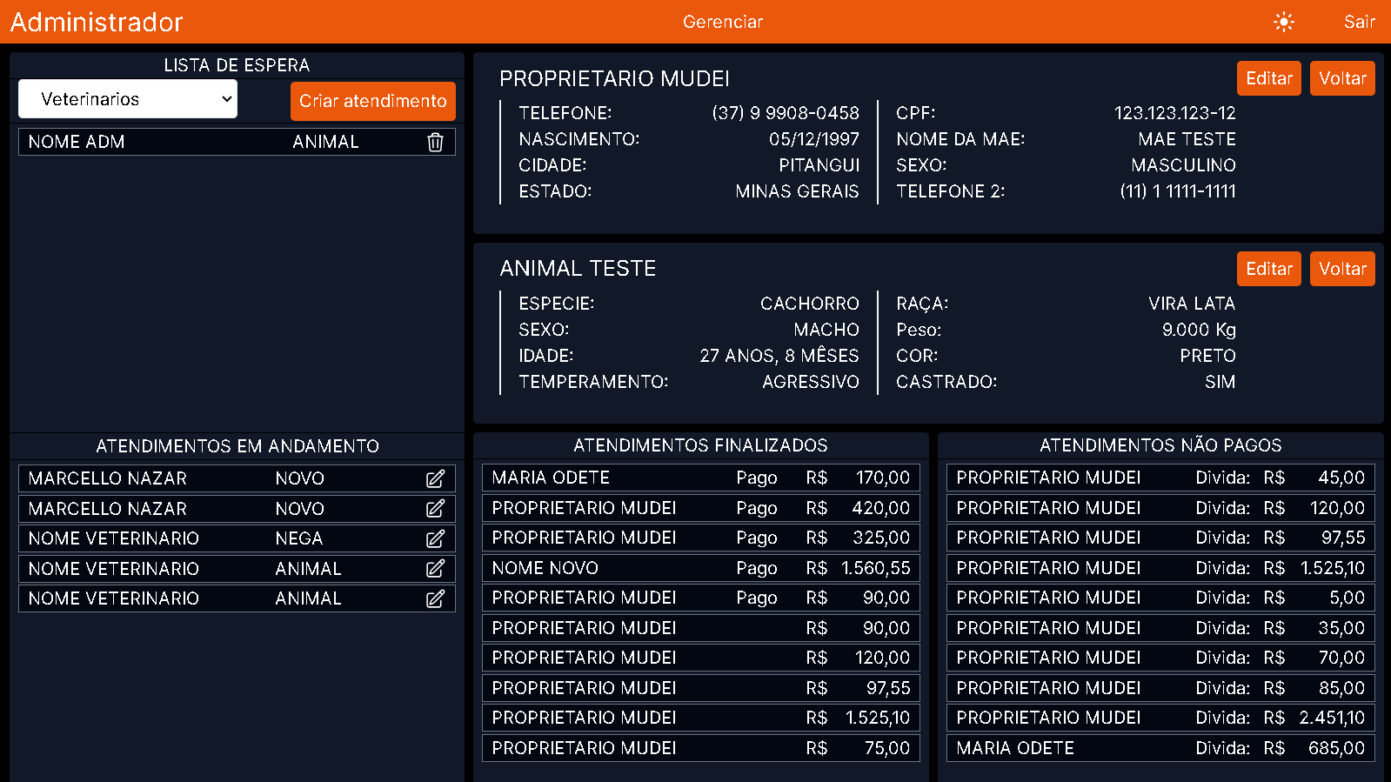Click Sair to log out
This screenshot has height=782, width=1391.
point(1359,22)
